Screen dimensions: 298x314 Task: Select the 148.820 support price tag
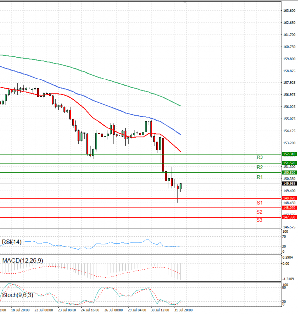pos(289,198)
